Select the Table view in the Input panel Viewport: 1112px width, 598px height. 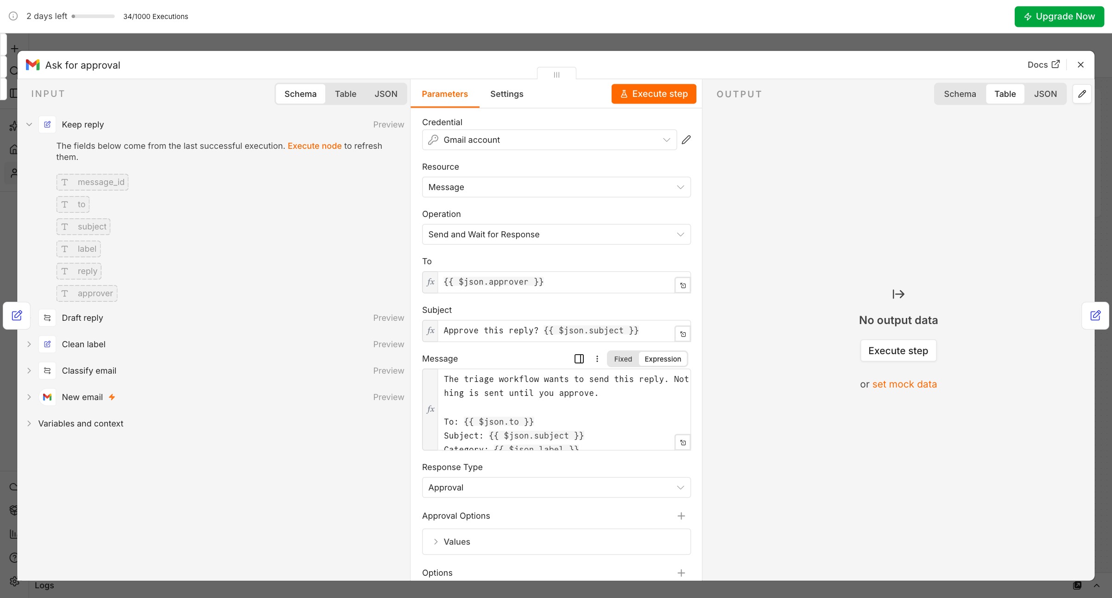pyautogui.click(x=346, y=94)
